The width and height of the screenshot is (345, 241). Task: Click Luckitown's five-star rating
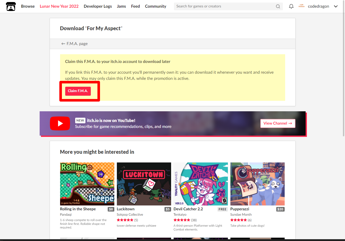tap(125, 220)
